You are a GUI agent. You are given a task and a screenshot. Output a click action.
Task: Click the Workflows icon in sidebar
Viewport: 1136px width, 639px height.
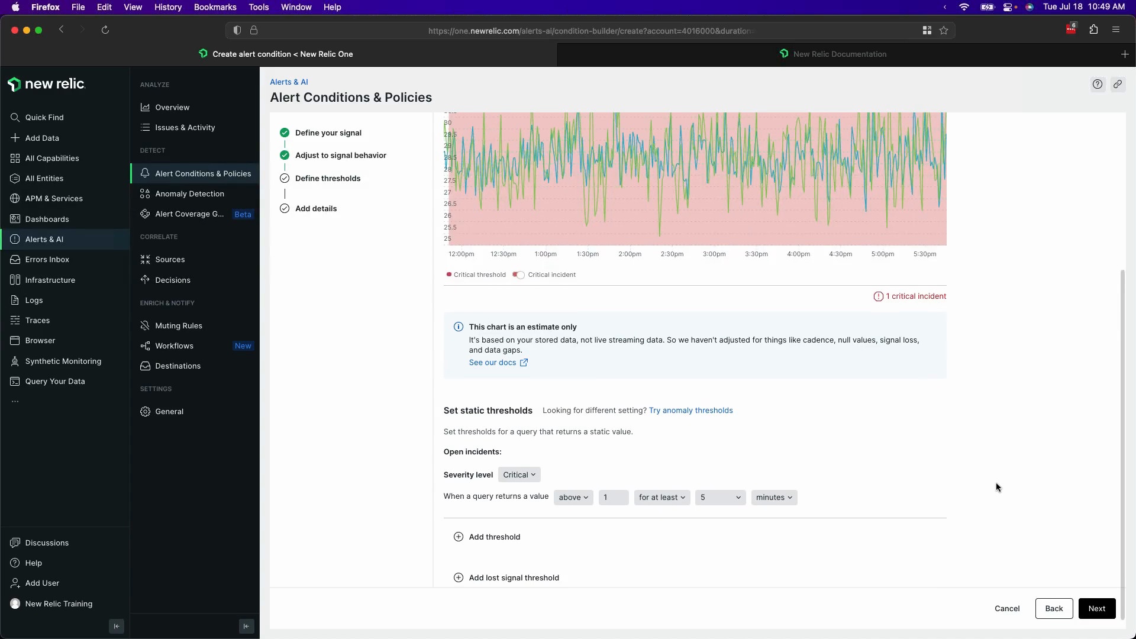(145, 346)
